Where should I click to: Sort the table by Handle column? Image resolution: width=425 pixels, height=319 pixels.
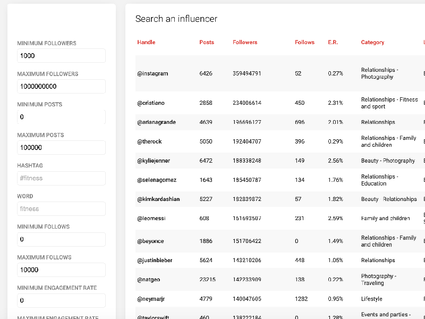[146, 43]
